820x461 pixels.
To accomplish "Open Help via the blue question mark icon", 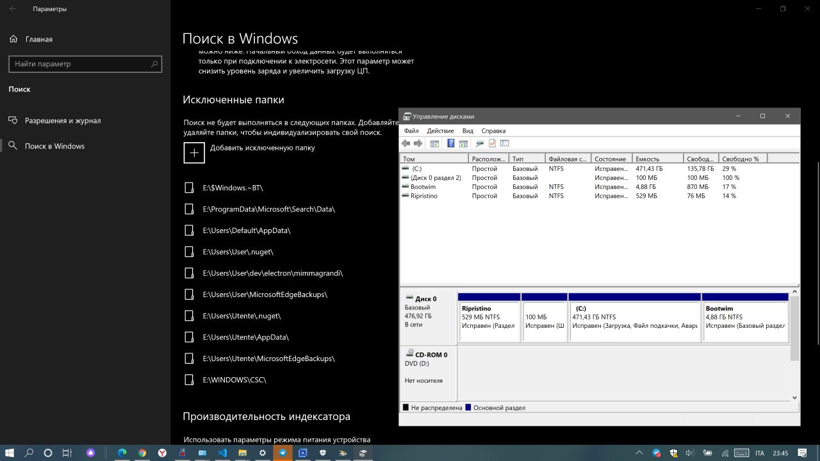I will tap(451, 143).
